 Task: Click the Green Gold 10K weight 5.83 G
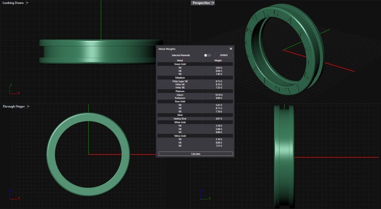tap(219, 68)
